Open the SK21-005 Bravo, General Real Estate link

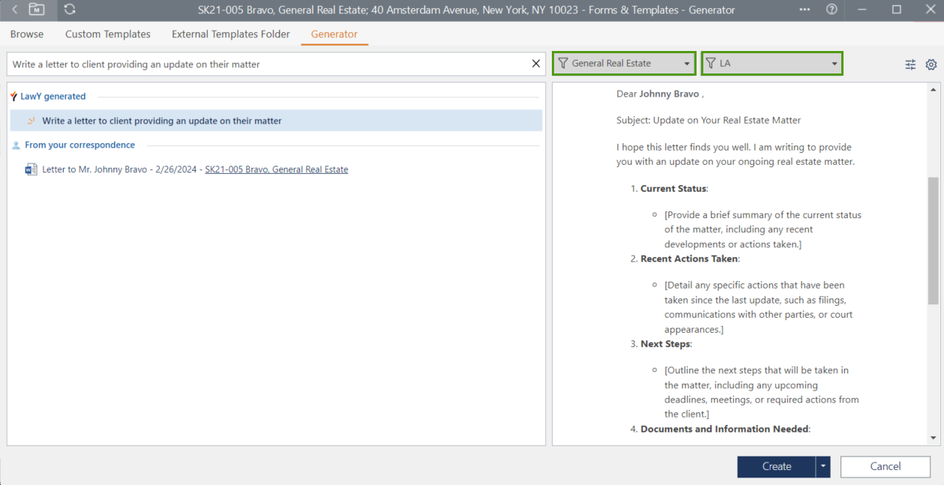277,169
